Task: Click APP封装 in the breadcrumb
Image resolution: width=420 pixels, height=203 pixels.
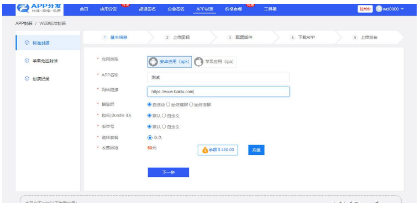Action: click(24, 23)
